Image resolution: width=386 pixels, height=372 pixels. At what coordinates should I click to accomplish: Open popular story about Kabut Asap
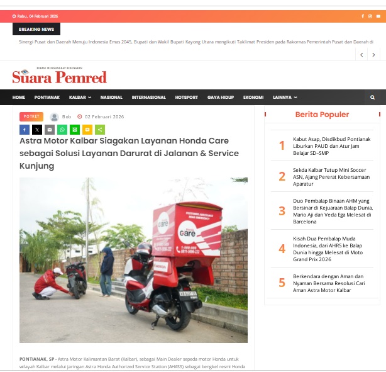(x=331, y=146)
